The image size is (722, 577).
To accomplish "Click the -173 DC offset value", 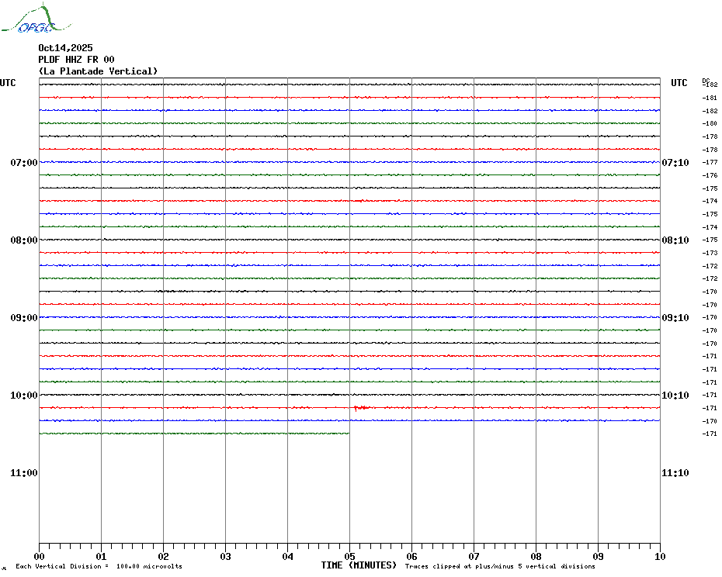I will click(x=710, y=253).
